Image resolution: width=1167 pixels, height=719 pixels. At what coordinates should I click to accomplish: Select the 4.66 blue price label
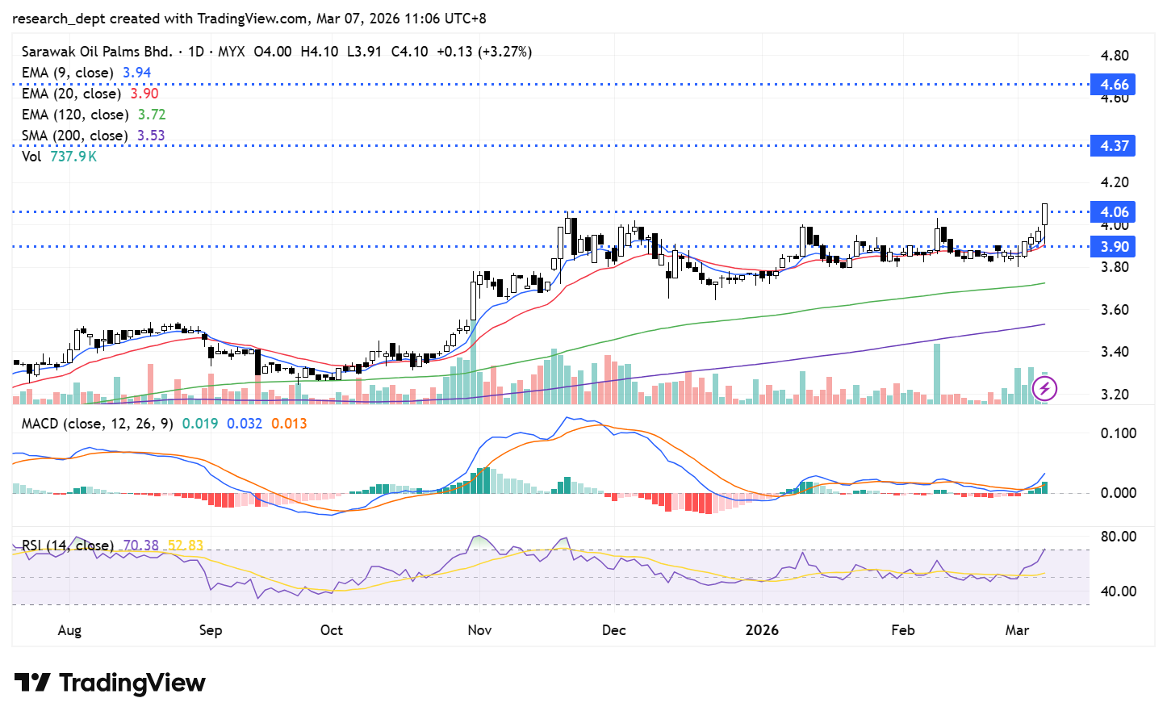(1113, 85)
